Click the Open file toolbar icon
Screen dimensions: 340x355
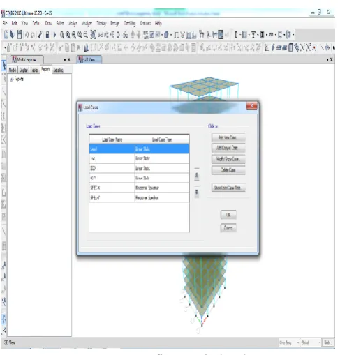(12, 35)
